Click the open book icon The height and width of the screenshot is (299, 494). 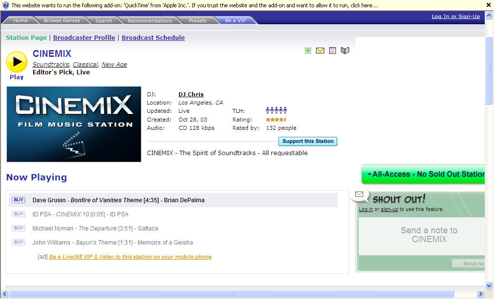(x=345, y=51)
